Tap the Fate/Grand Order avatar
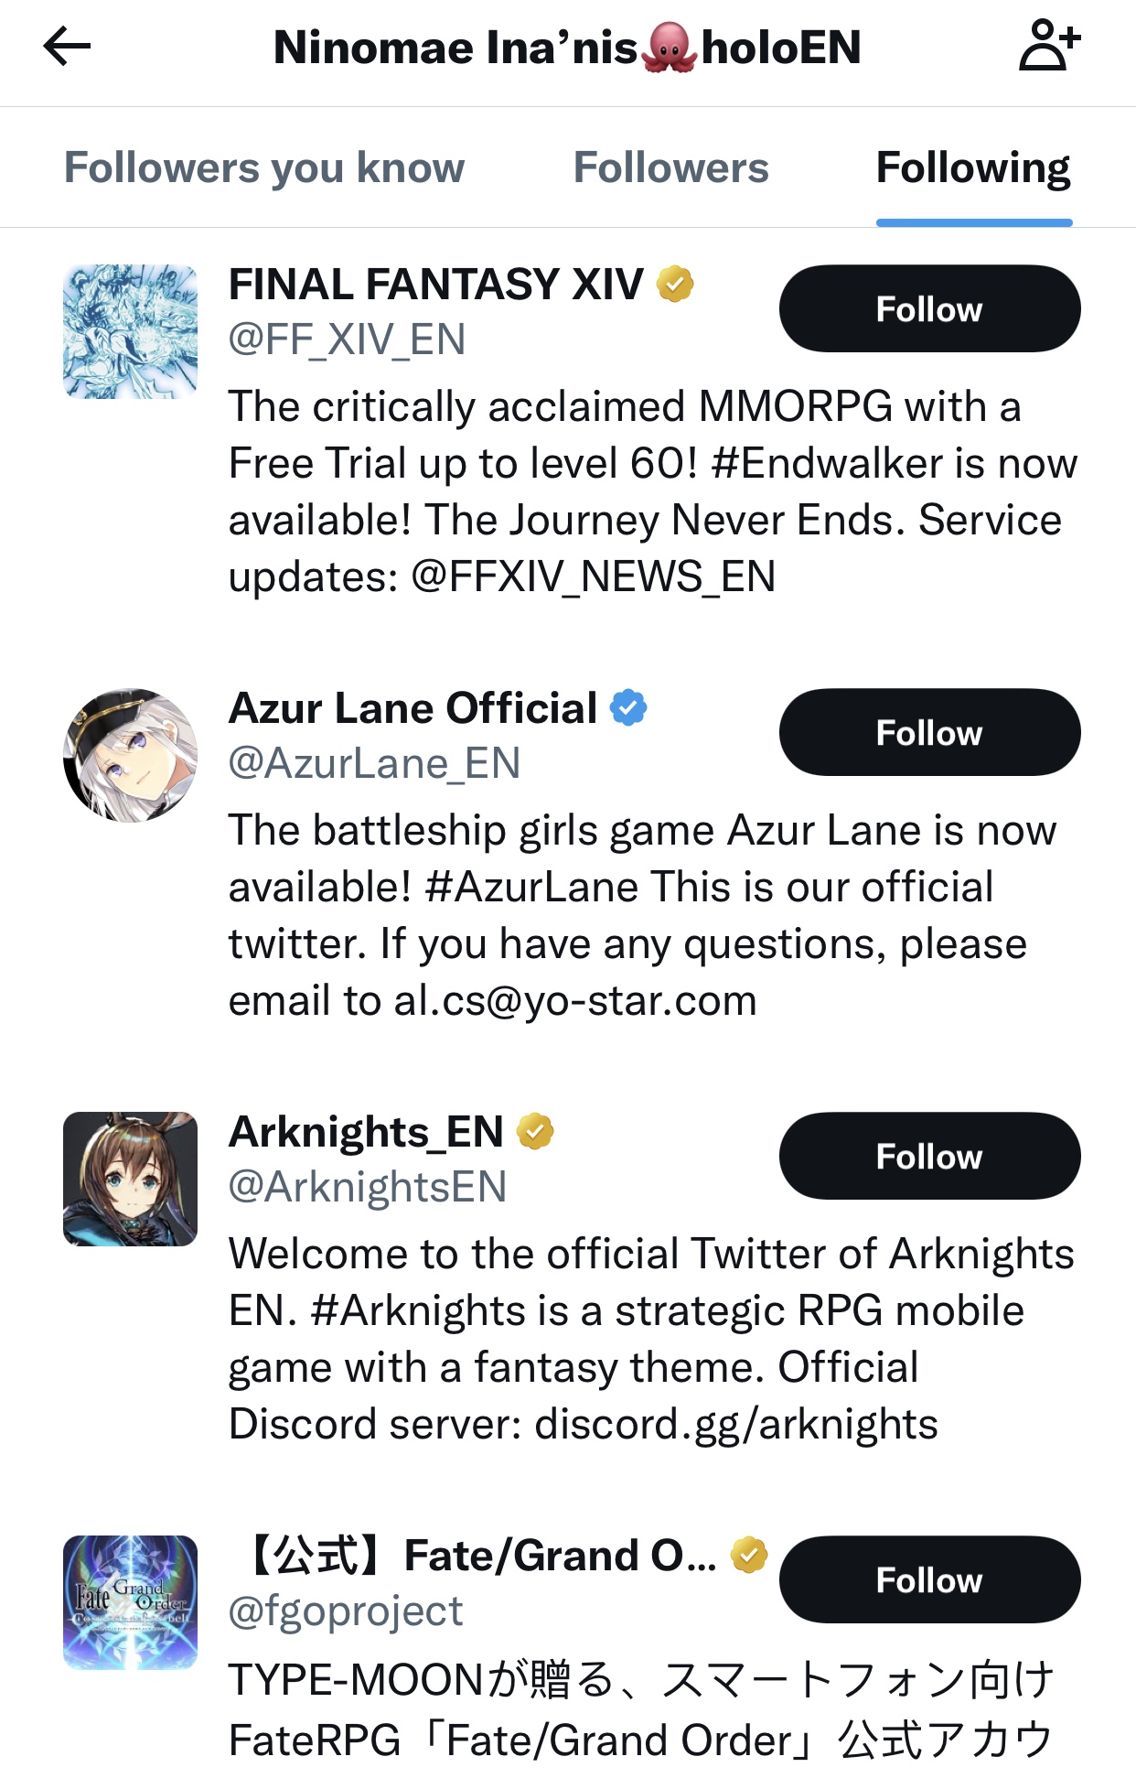This screenshot has height=1778, width=1136. pyautogui.click(x=130, y=1602)
